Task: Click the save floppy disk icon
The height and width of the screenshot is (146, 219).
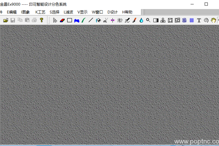Action: (13, 20)
